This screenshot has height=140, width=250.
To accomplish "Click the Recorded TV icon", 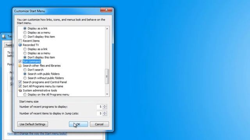I will tap(20, 45).
